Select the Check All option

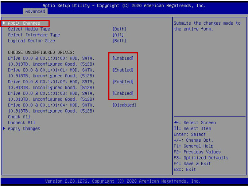click(x=19, y=117)
